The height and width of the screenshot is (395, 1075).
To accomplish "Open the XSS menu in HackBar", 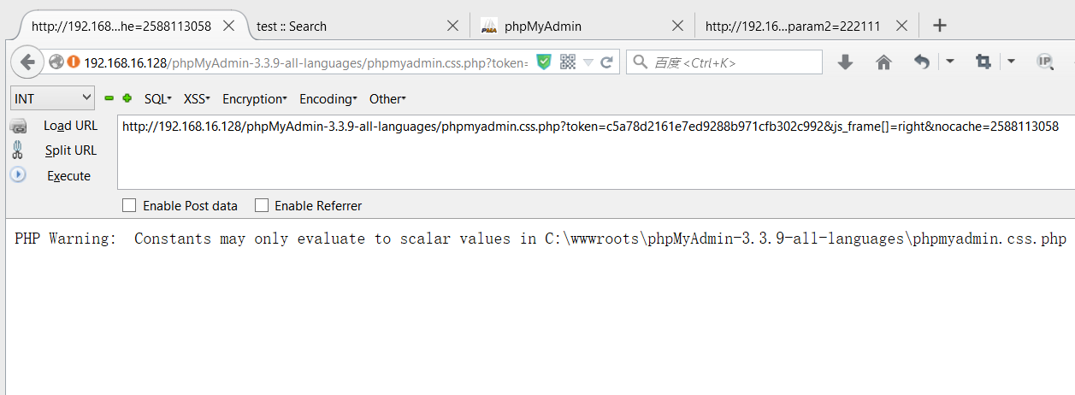I will tap(196, 99).
